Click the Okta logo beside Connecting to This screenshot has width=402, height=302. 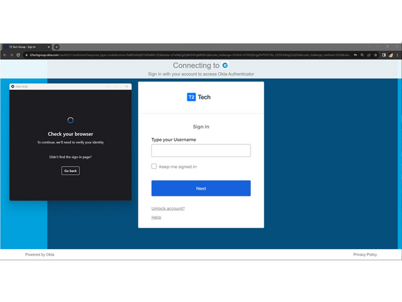[225, 65]
